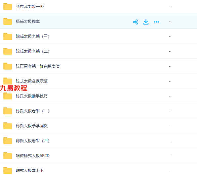Image resolution: width=197 pixels, height=176 pixels.
Task: Click the folder icon of 嫡传杨式太极ABCD
Action: tap(8, 155)
